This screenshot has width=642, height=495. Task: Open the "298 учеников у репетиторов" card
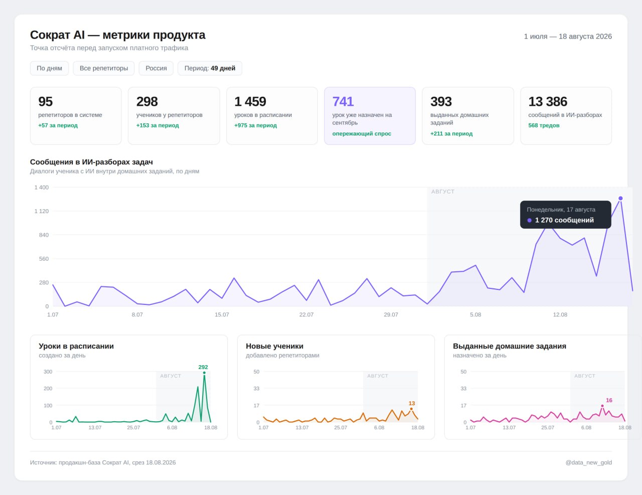174,116
